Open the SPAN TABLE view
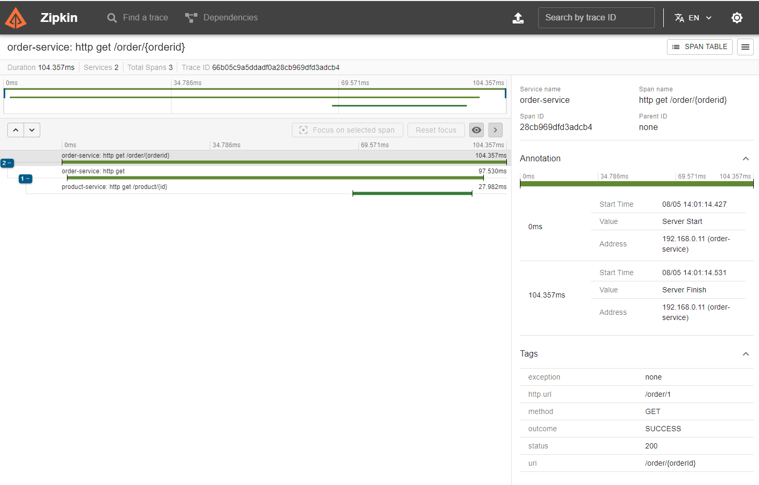 click(699, 47)
